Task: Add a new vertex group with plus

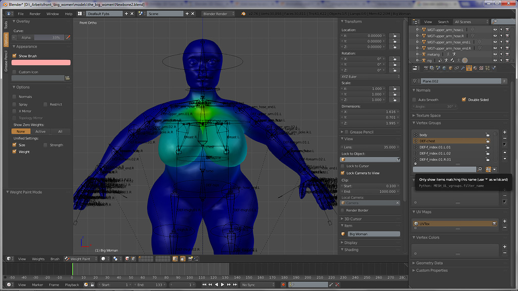Action: pos(504,132)
